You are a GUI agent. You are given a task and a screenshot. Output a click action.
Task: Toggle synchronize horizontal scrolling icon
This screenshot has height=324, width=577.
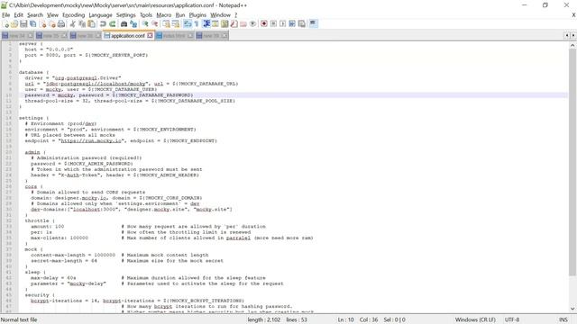[x=176, y=24]
